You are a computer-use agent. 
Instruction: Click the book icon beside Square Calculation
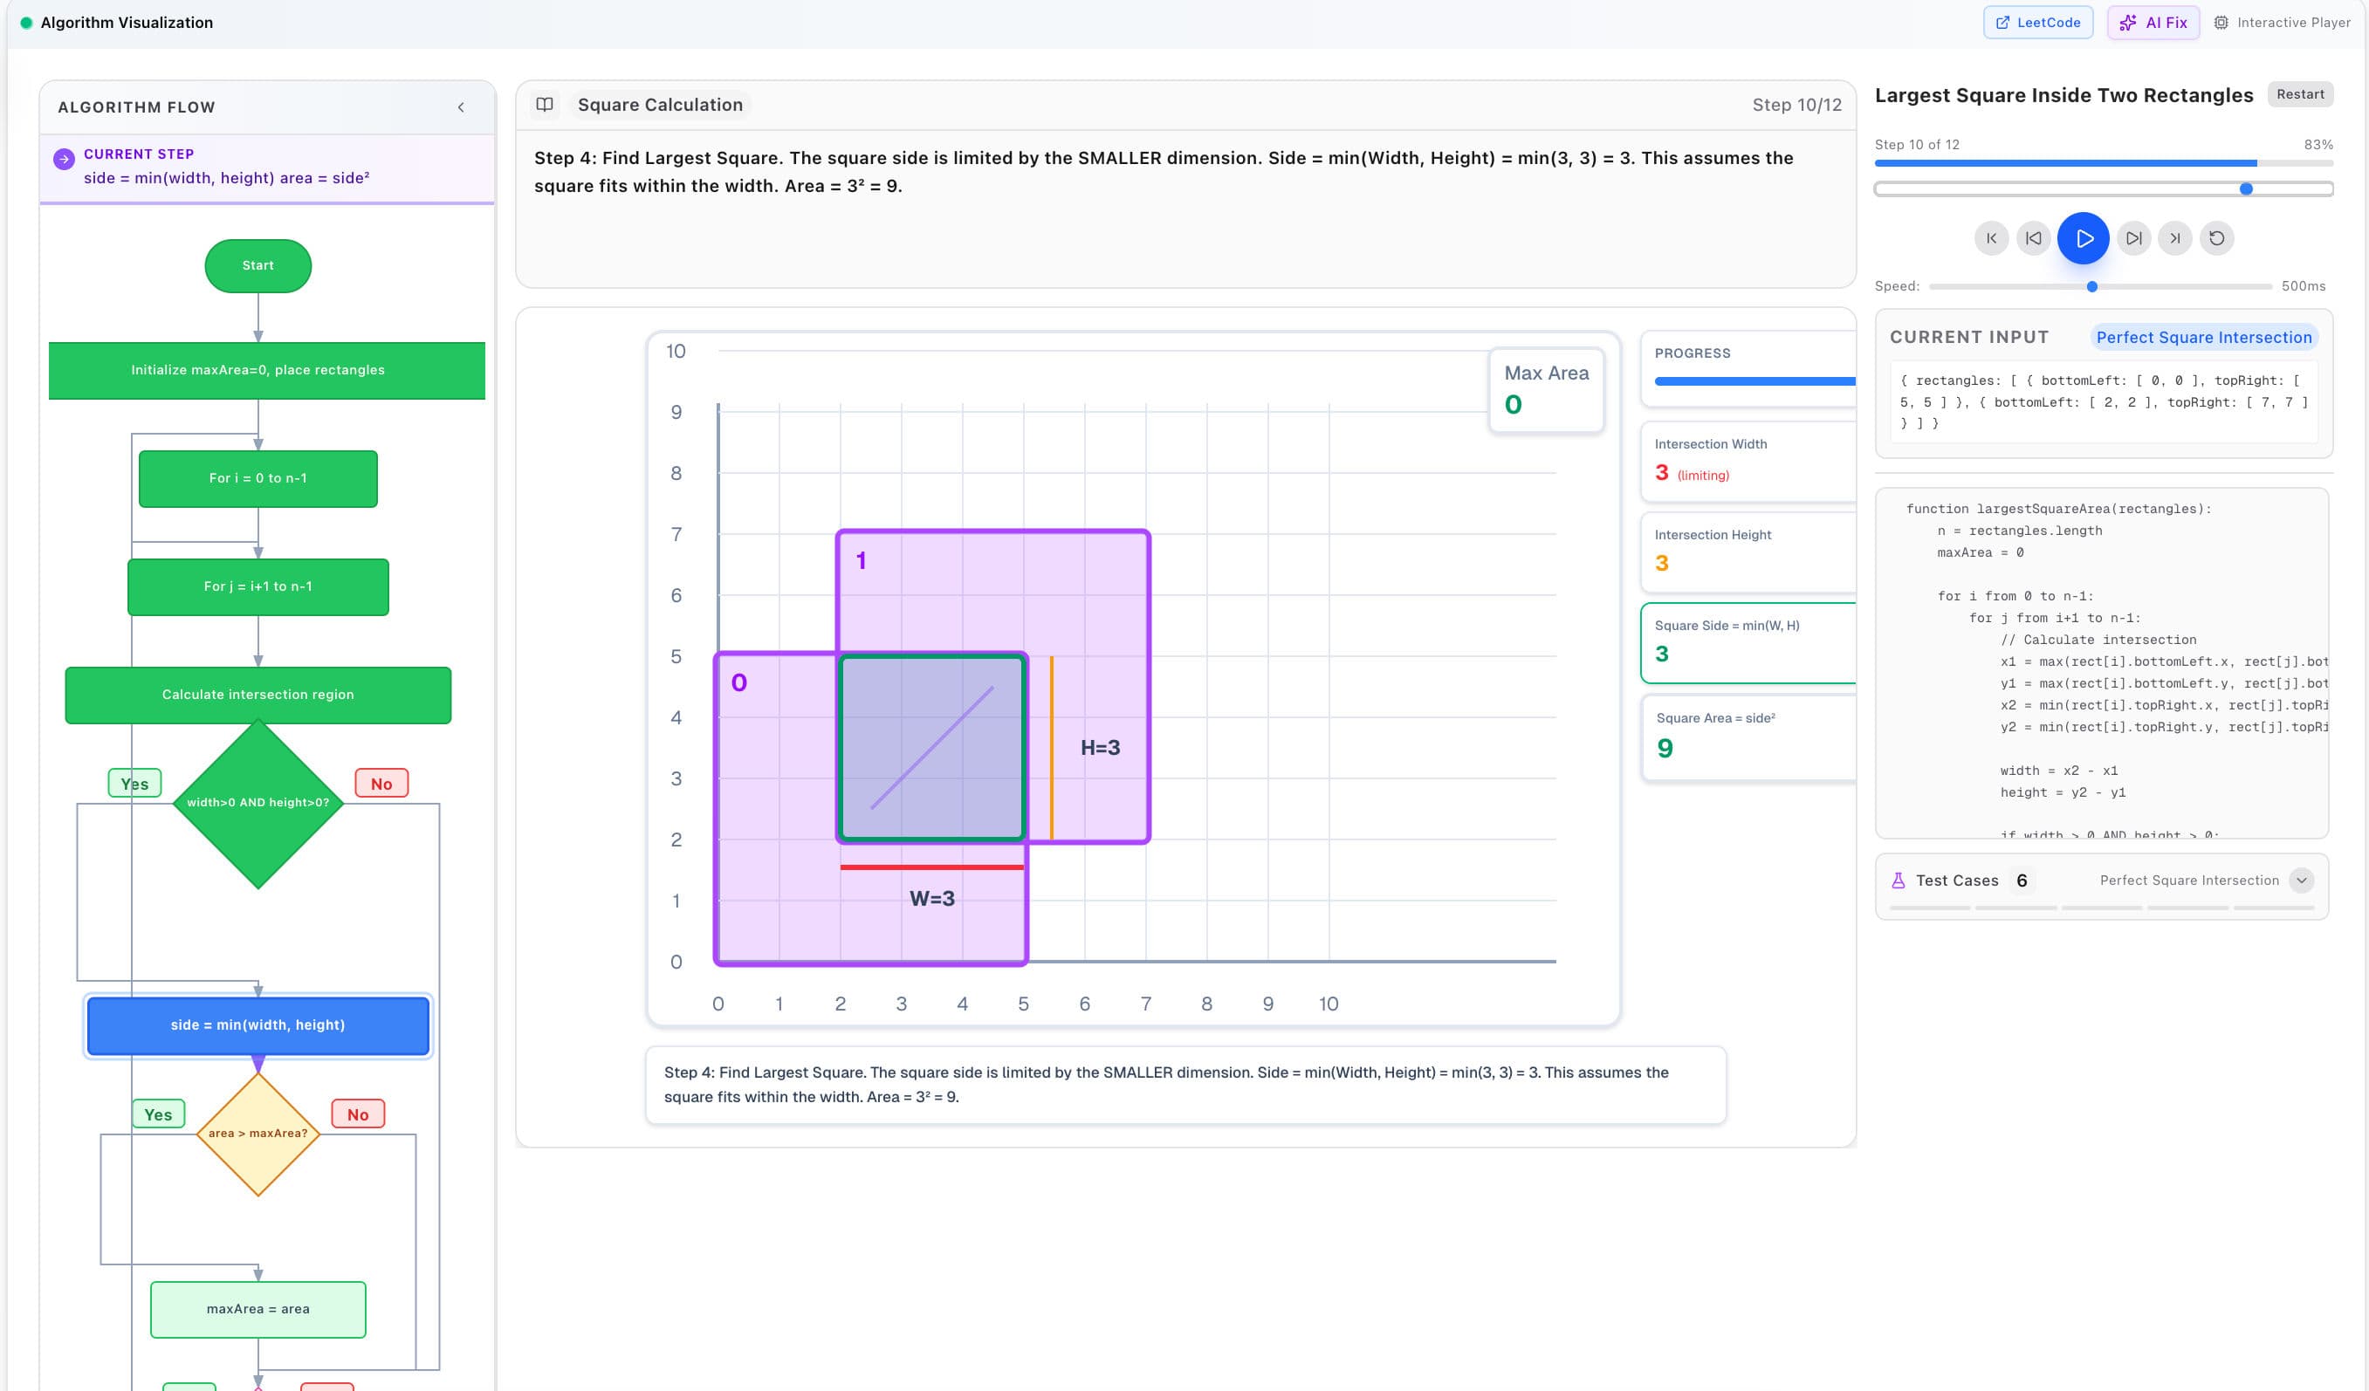click(x=546, y=105)
